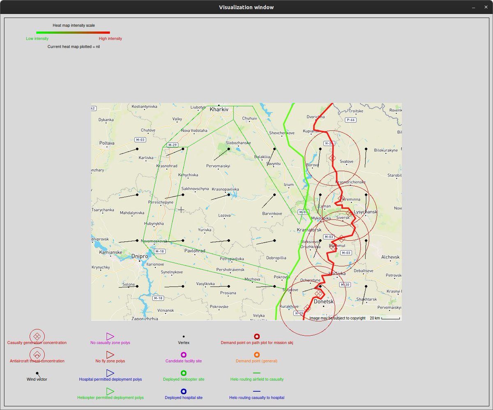This screenshot has width=493, height=410.
Task: Click the green Helo routing airfield line sample
Action: pyautogui.click(x=257, y=373)
